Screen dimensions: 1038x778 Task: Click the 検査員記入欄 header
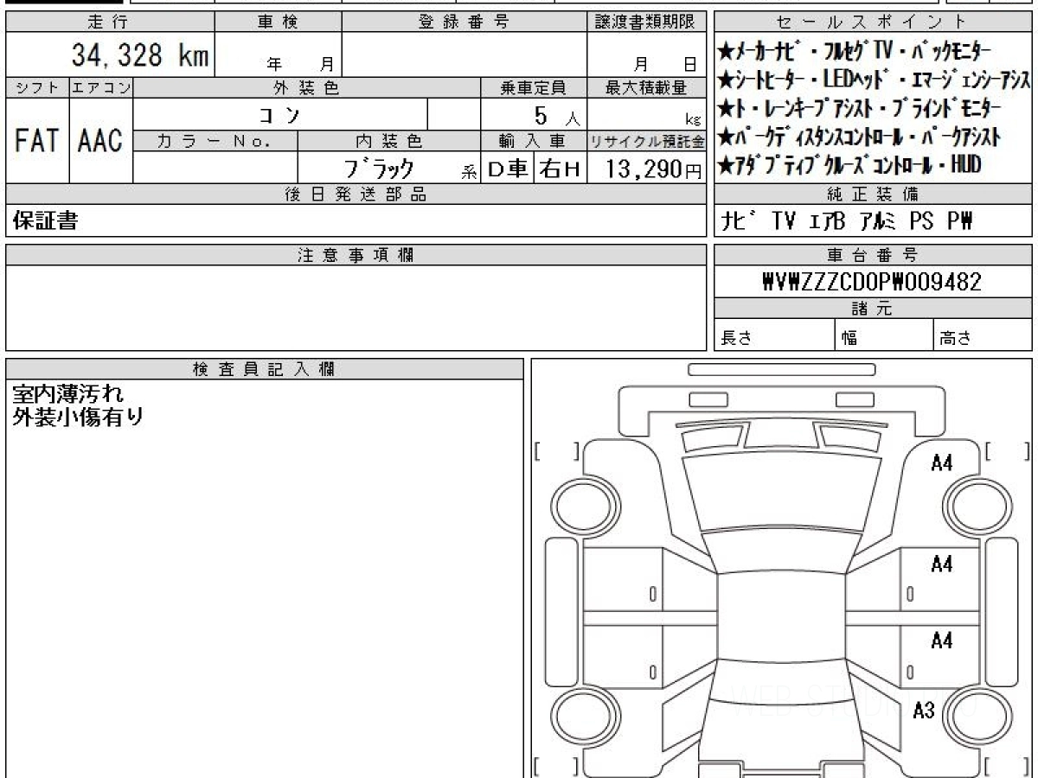tap(265, 369)
